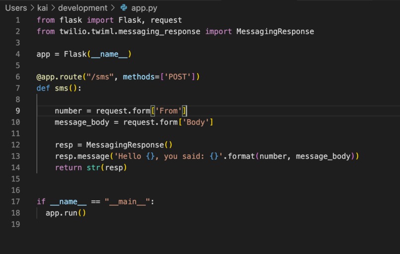Click the Python file icon in breadcrumb

124,7
